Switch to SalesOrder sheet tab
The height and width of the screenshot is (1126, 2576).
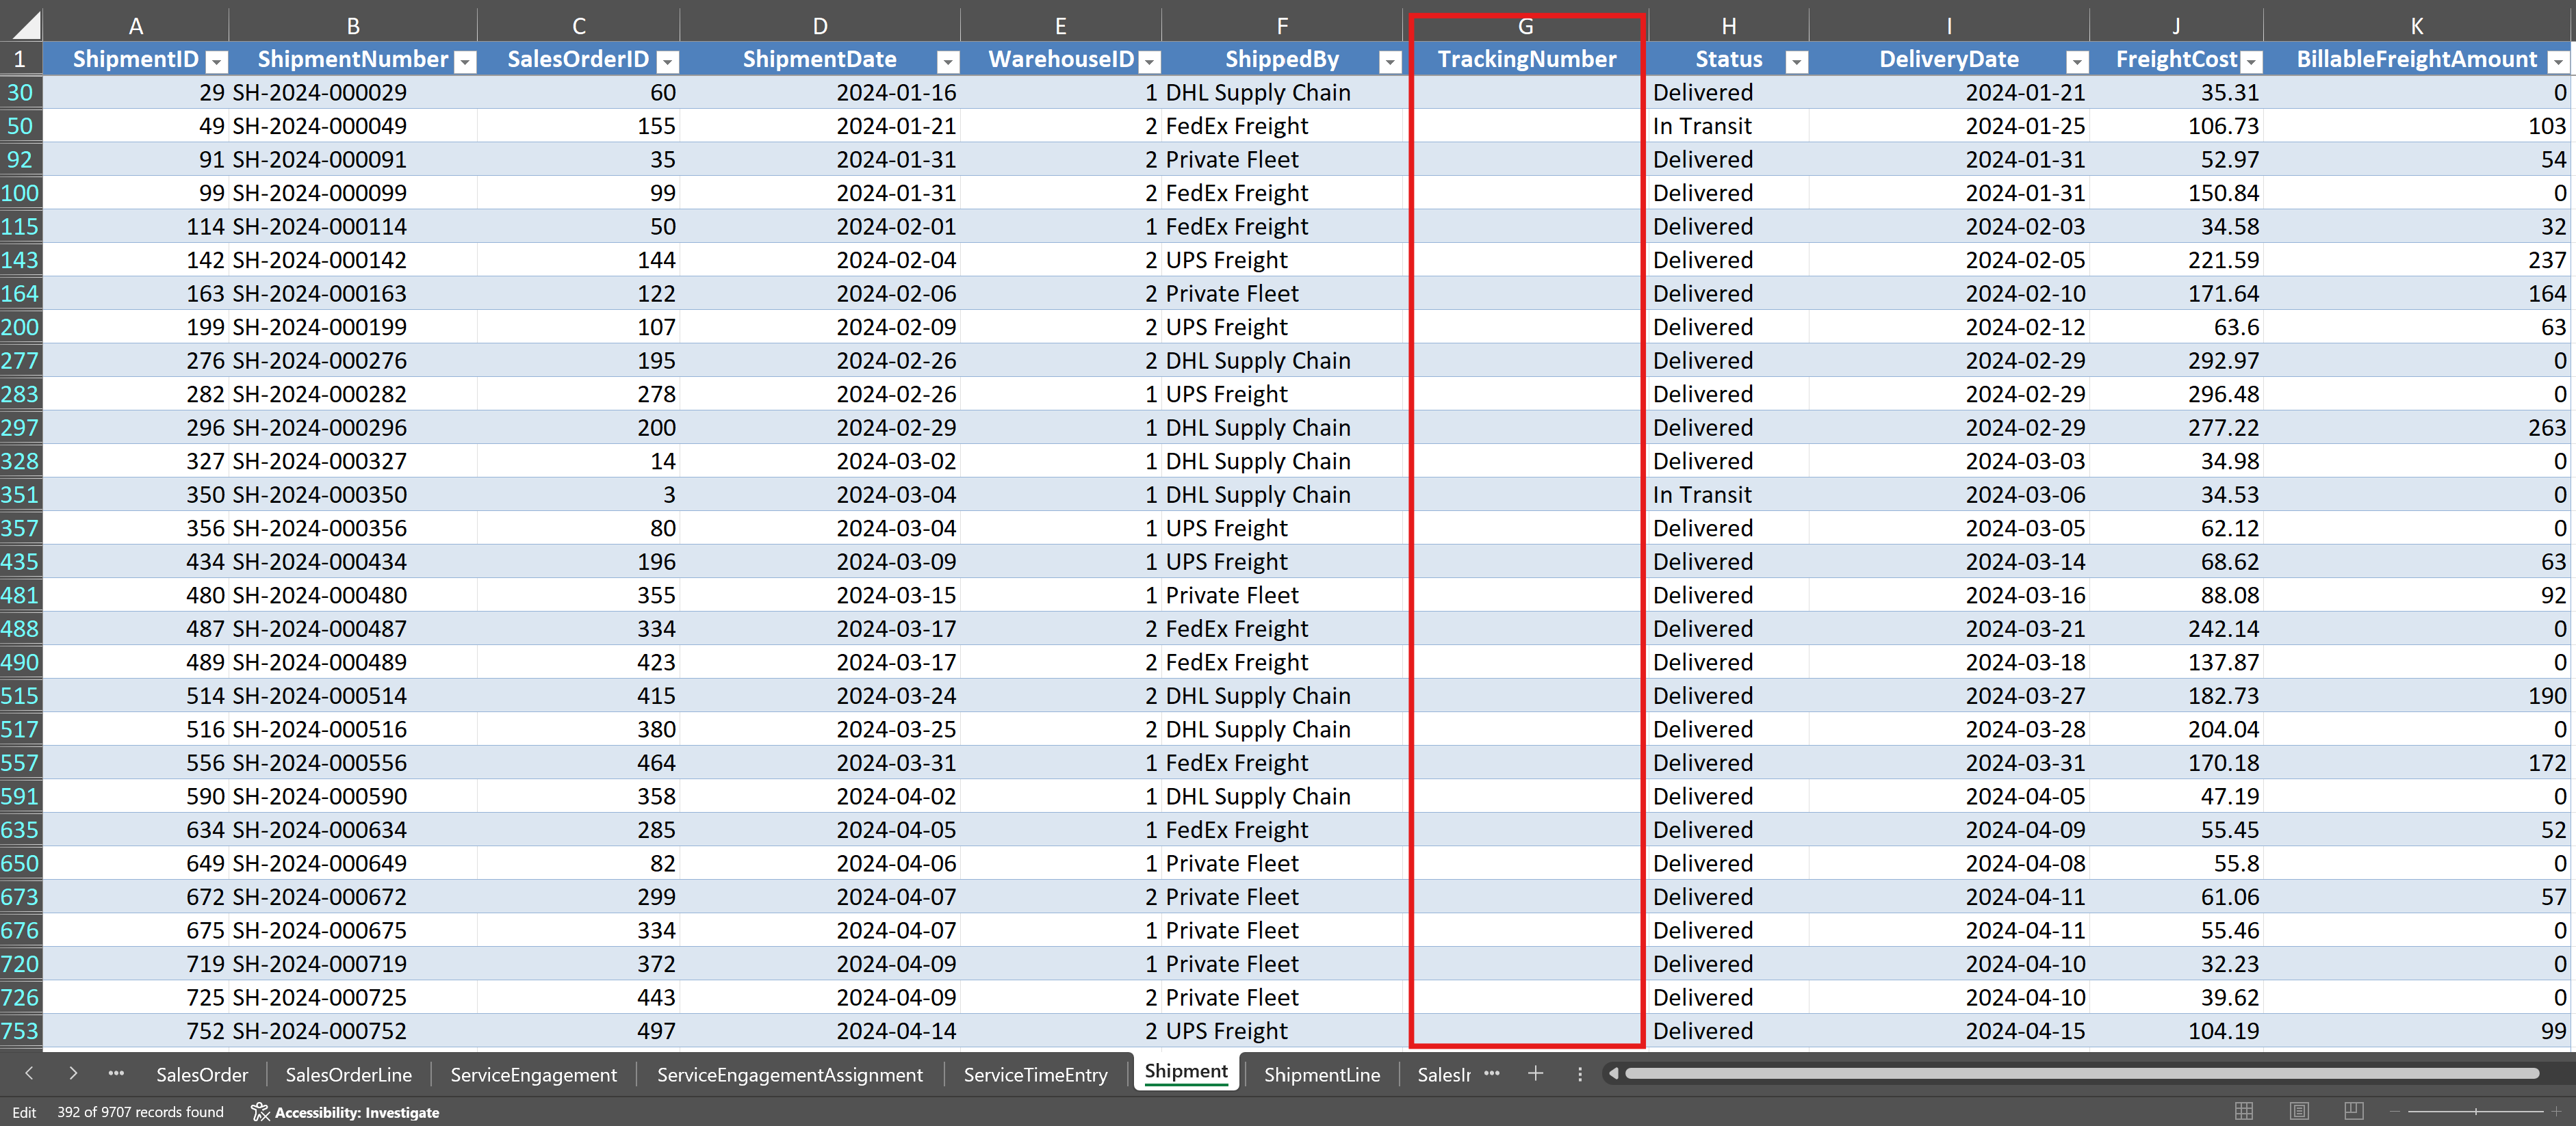202,1074
